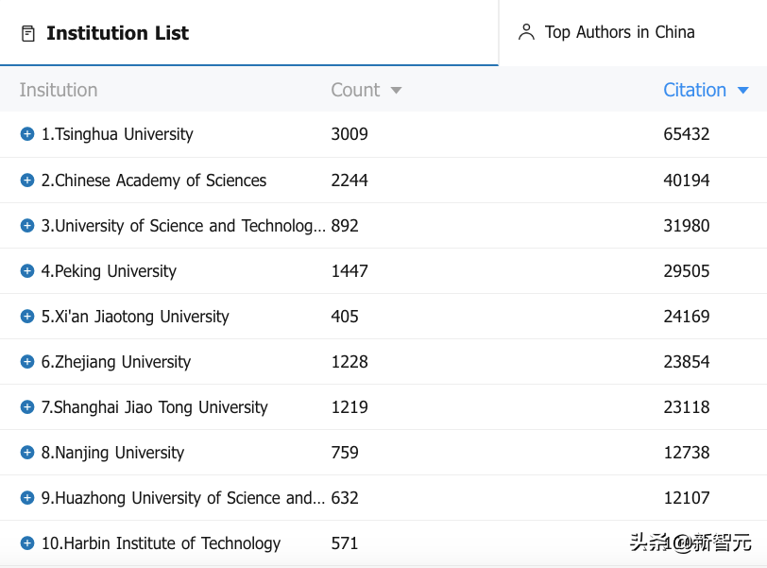Click the document icon beside Institution List
Viewport: 767px width, 568px height.
tap(28, 34)
